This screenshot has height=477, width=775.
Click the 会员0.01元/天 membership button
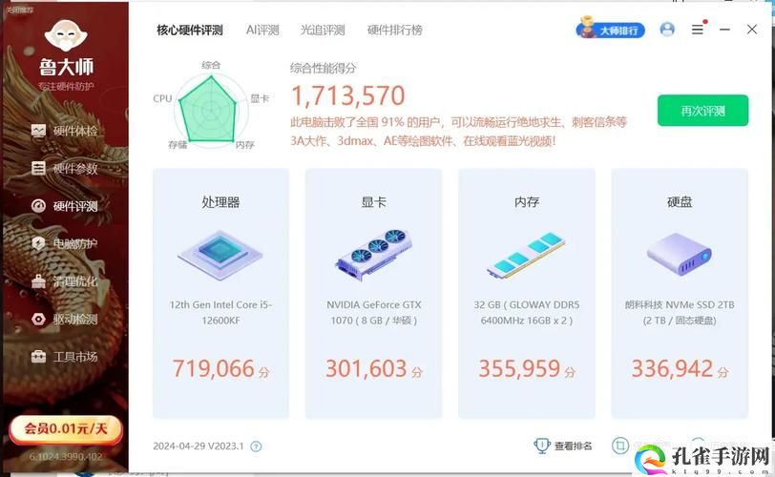coord(65,428)
